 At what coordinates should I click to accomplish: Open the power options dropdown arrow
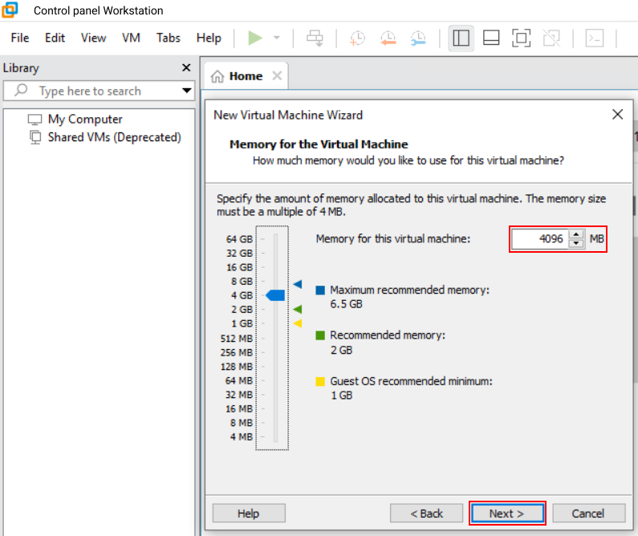(277, 38)
